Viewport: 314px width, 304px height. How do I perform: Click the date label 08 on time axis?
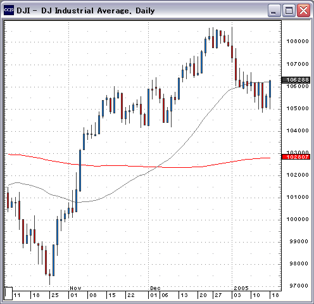[x=93, y=295]
